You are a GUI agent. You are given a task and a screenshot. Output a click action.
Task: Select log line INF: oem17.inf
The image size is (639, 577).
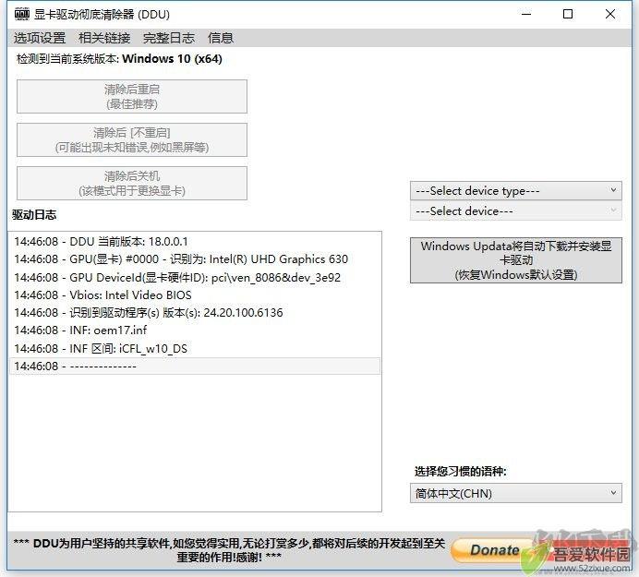click(x=195, y=331)
